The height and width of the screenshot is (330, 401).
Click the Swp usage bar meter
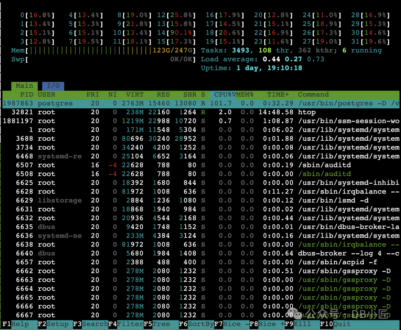(x=104, y=59)
